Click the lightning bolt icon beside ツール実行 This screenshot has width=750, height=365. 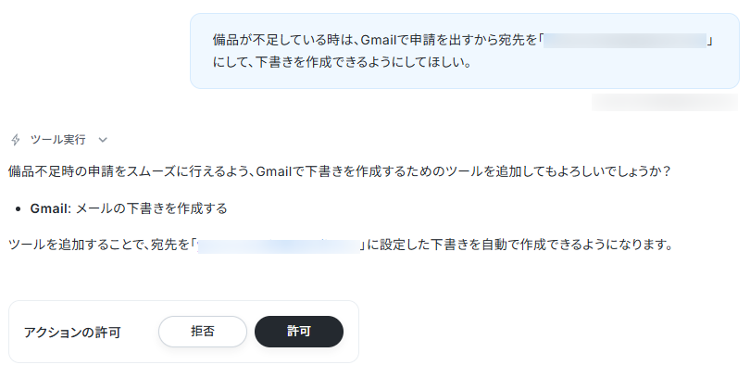(16, 140)
